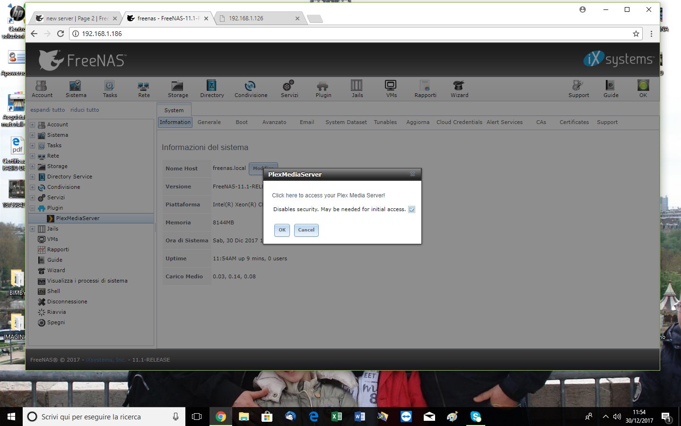The width and height of the screenshot is (681, 426).
Task: Expand the Condivisione tree node
Action: pos(32,187)
